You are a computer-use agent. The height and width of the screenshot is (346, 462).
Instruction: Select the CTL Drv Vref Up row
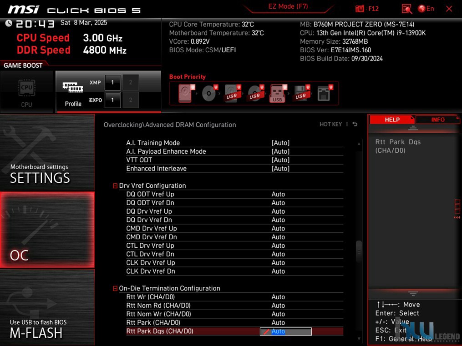point(234,246)
